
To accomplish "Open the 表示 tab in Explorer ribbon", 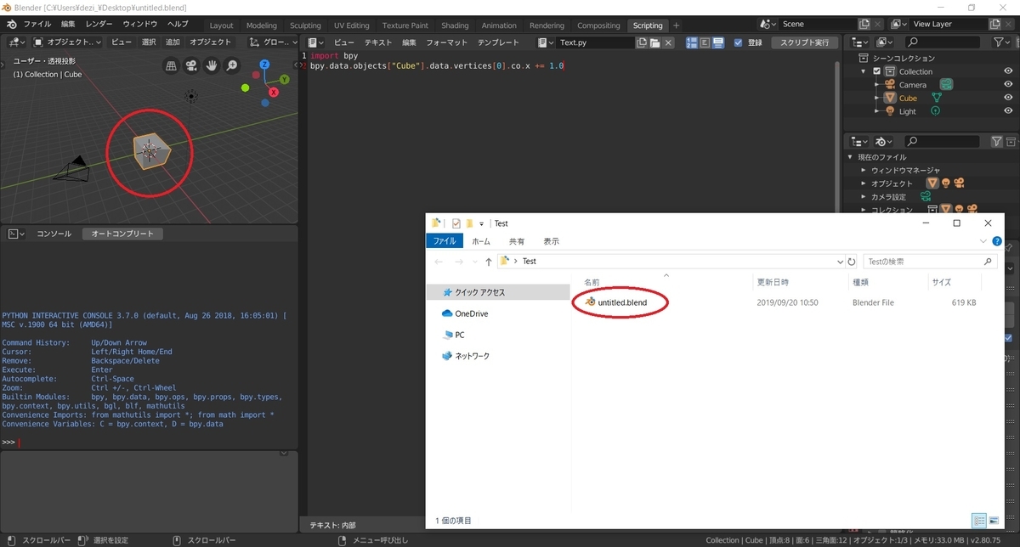I will 552,241.
